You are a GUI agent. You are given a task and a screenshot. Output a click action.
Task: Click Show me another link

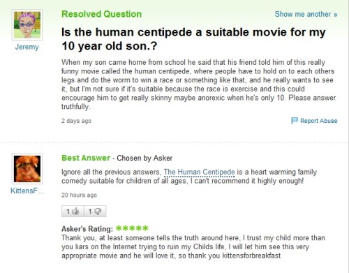click(x=303, y=14)
